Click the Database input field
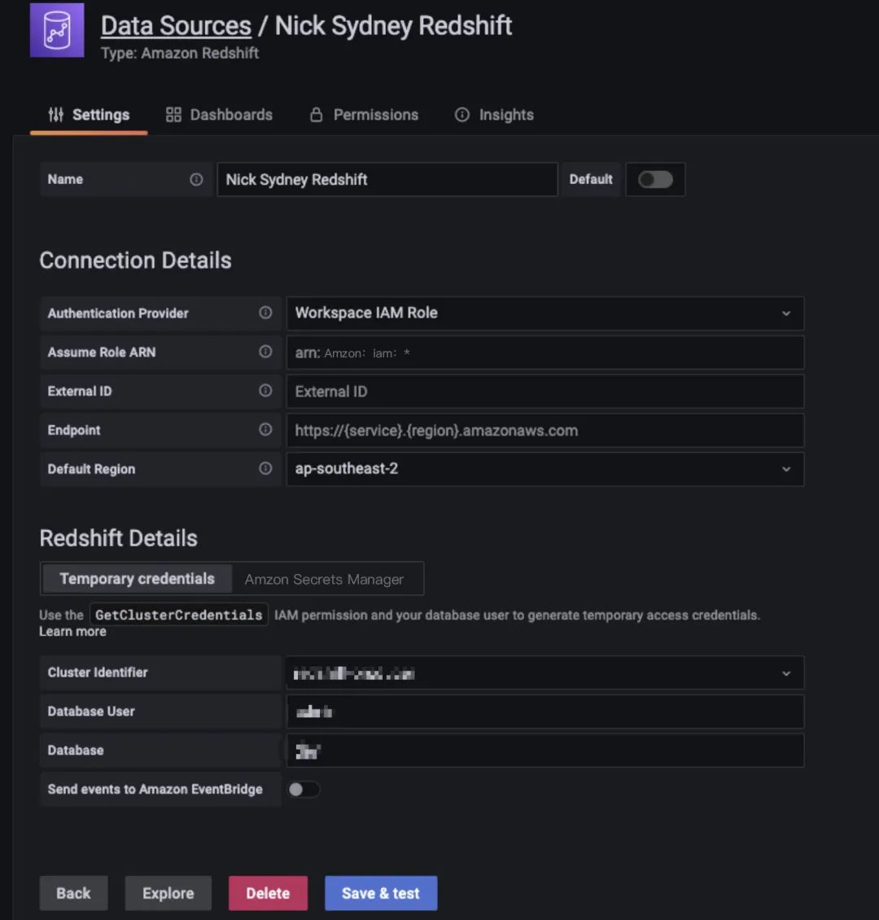 tap(544, 751)
